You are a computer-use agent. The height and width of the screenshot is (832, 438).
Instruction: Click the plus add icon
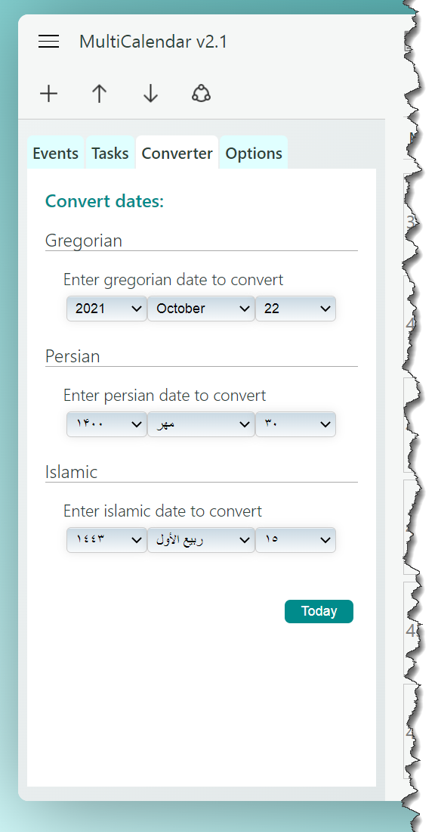point(49,94)
